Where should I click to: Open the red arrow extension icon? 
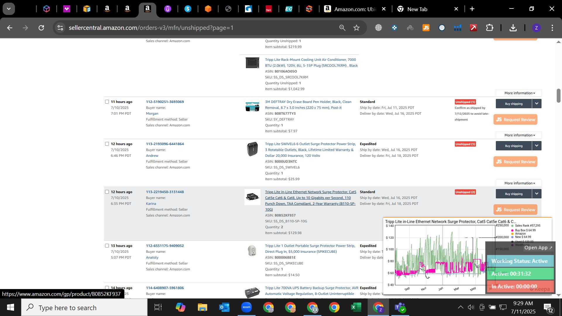[473, 28]
